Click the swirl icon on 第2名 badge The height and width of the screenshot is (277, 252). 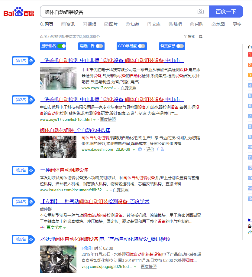[31, 100]
